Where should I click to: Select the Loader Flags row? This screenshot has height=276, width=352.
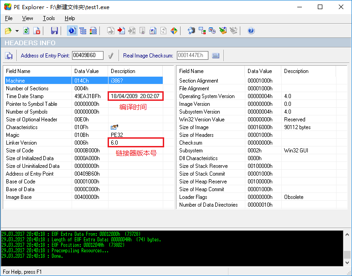point(257,197)
